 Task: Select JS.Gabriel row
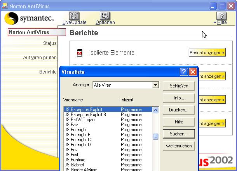[108, 165]
